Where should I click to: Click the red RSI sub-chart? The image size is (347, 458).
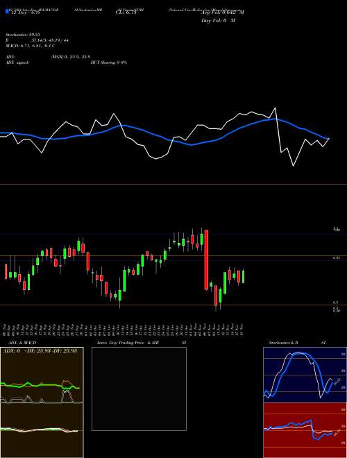pos(305,430)
